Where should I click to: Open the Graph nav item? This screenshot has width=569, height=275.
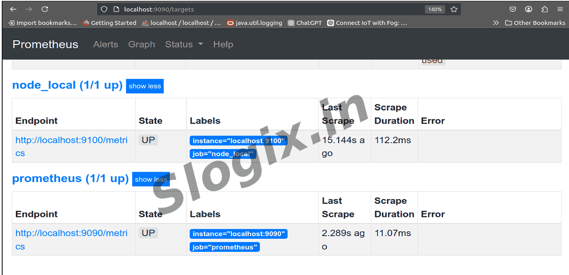pyautogui.click(x=141, y=44)
